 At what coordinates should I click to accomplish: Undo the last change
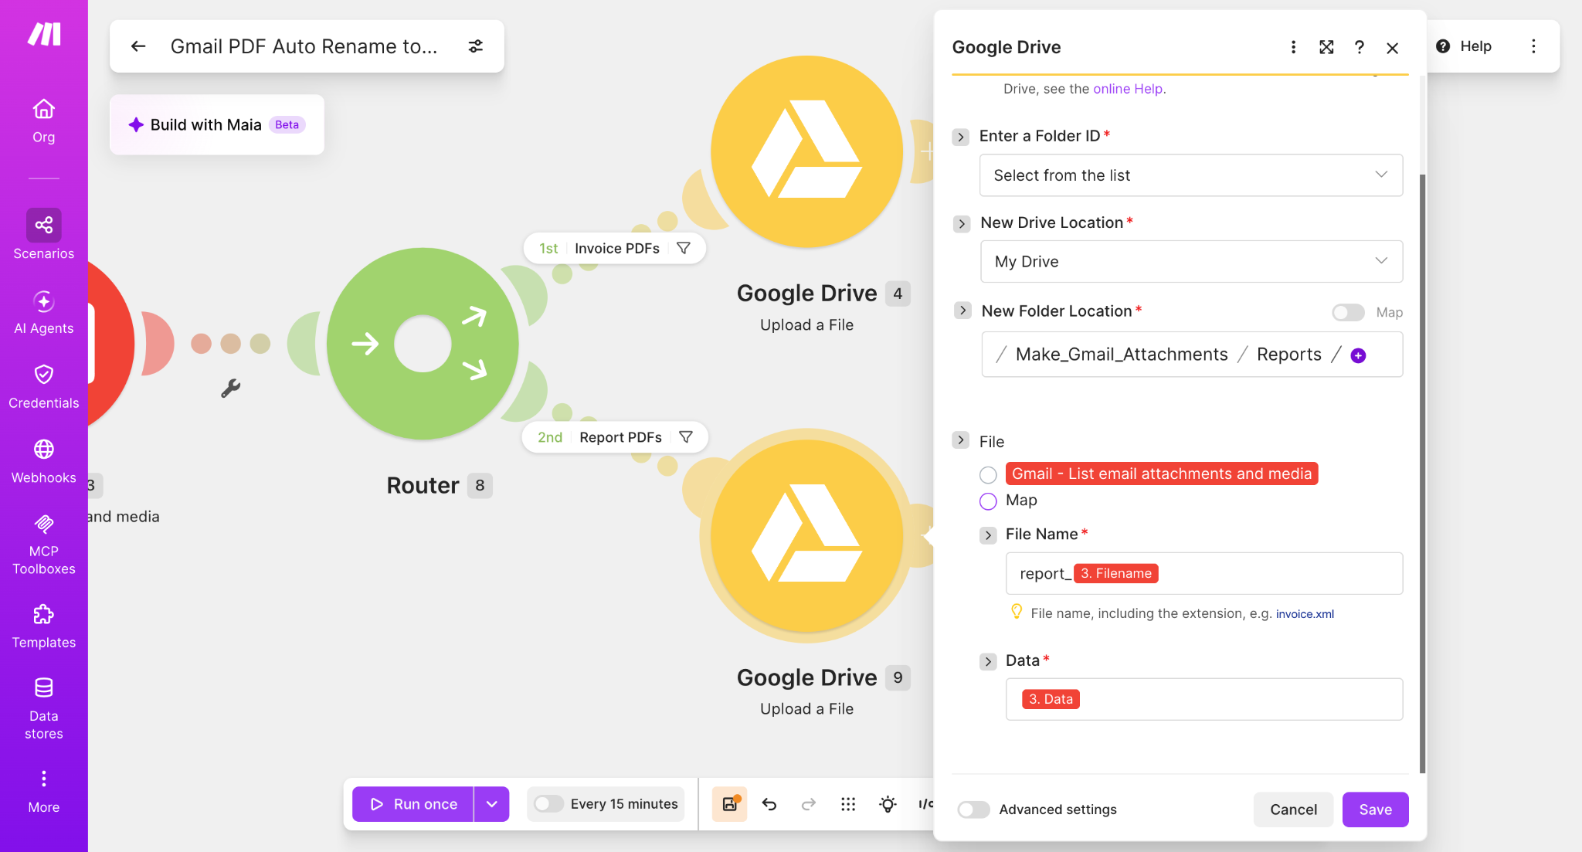(769, 804)
